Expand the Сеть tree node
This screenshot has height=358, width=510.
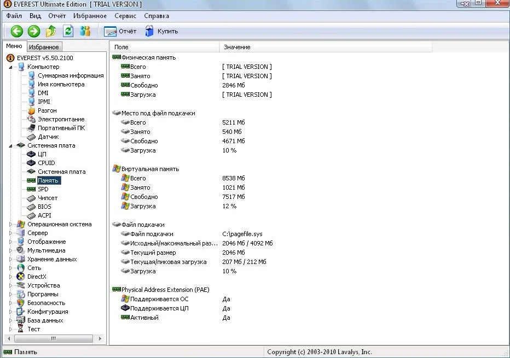10,268
